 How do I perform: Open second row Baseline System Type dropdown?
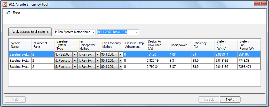pyautogui.click(x=66, y=61)
